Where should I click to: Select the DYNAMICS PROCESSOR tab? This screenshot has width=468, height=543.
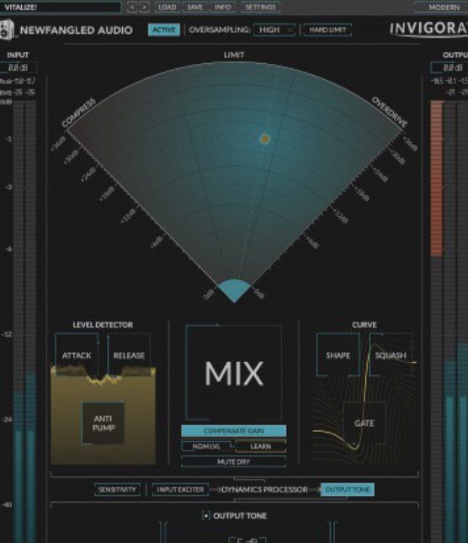point(264,490)
